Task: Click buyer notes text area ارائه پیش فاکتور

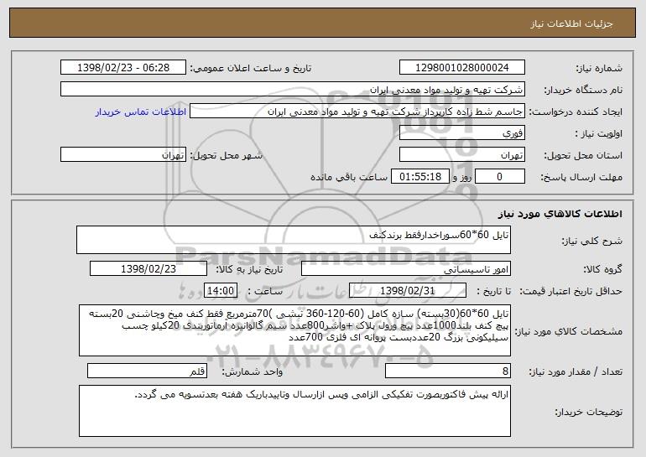Action: 294,411
